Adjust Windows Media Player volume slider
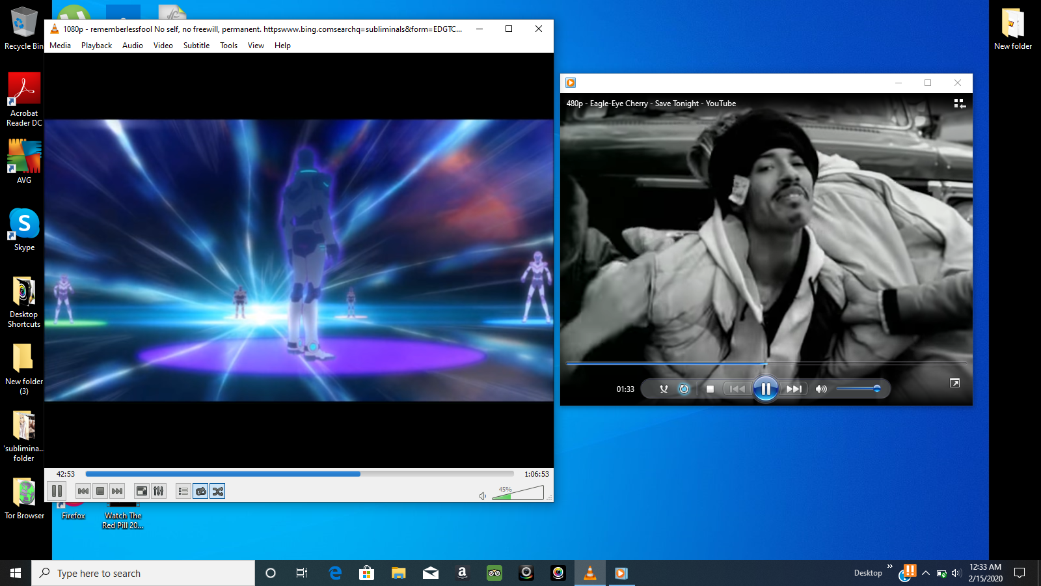This screenshot has height=586, width=1041. pos(859,389)
